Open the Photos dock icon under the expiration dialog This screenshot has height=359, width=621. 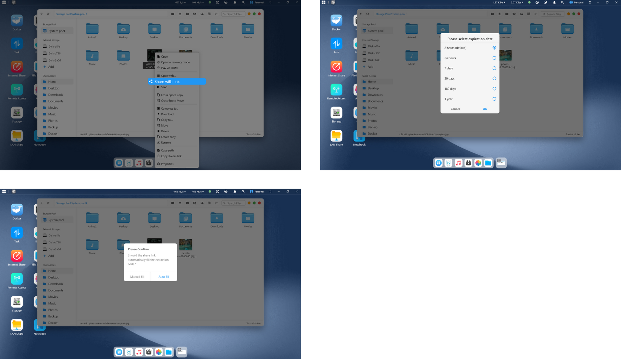[x=478, y=163]
